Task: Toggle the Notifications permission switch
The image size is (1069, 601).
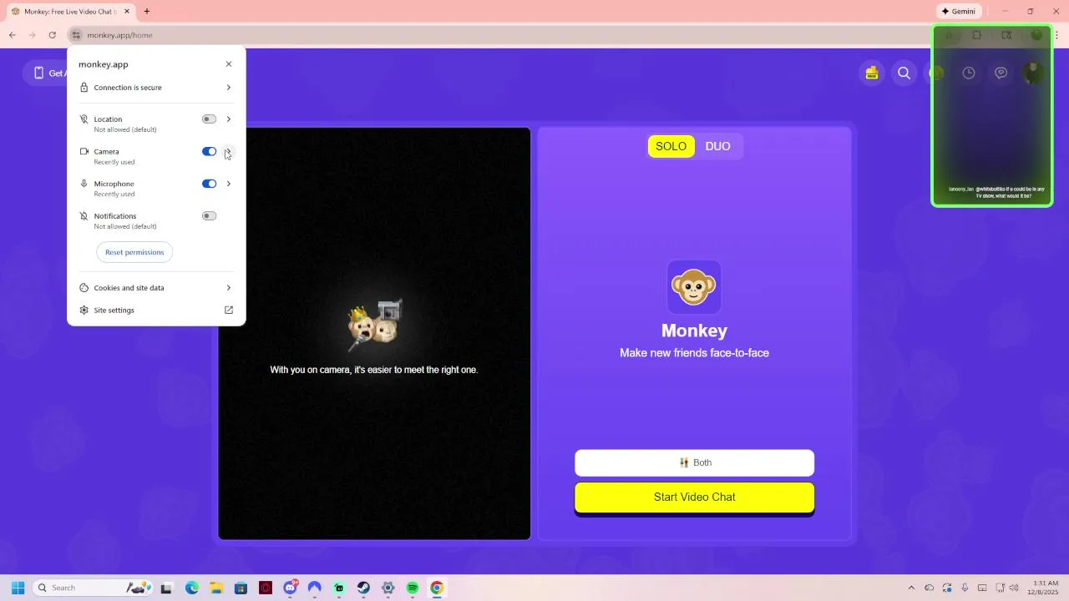Action: point(209,216)
